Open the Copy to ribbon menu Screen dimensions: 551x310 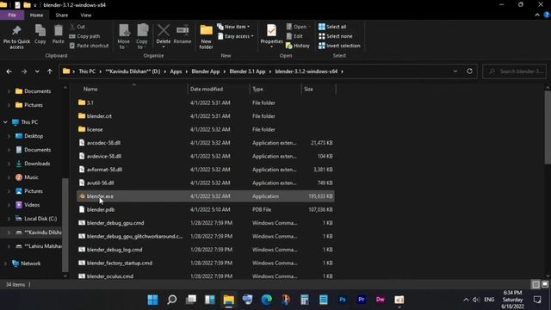(142, 36)
